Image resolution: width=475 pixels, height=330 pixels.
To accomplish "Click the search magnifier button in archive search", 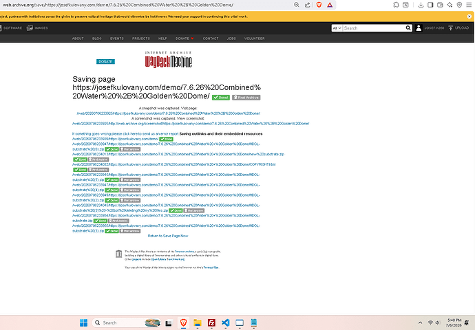I will pos(408,28).
